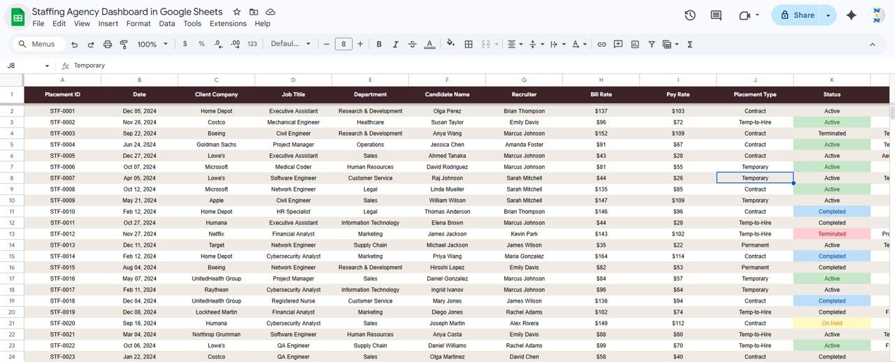895x362 pixels.
Task: Click the font size field
Action: [x=343, y=44]
